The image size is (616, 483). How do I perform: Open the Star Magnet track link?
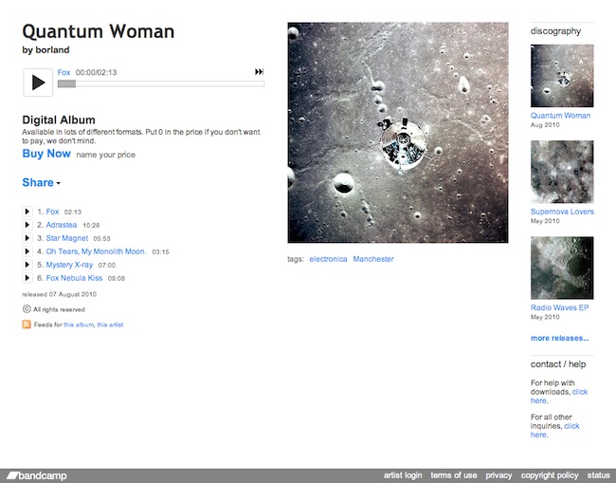click(x=66, y=238)
